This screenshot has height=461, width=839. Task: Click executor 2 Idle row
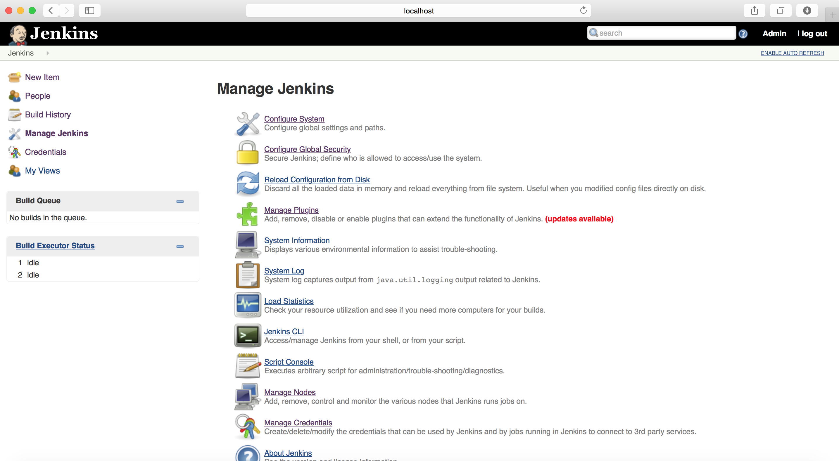point(103,275)
